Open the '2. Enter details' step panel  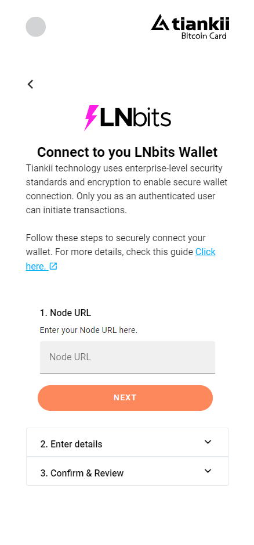pos(128,443)
